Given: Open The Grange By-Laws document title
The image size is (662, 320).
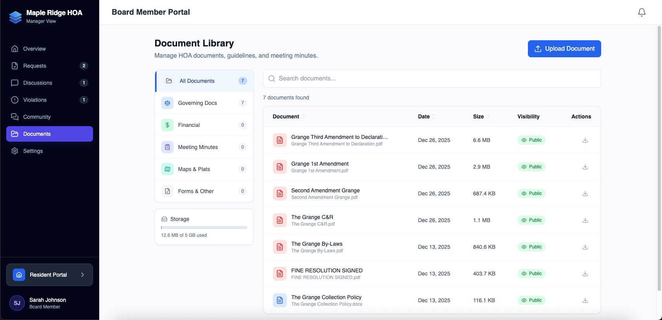Looking at the screenshot, I should tap(317, 244).
